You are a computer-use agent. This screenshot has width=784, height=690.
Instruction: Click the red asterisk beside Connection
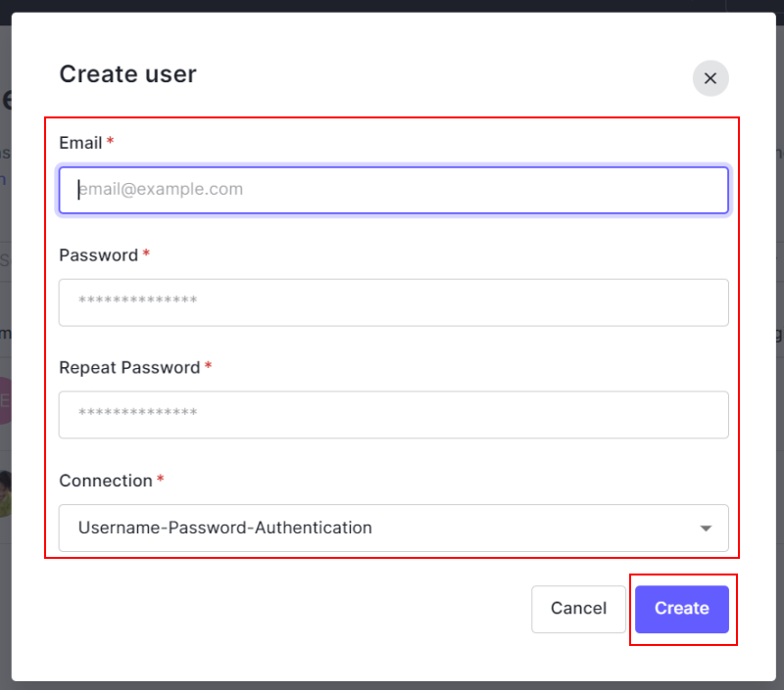click(161, 480)
